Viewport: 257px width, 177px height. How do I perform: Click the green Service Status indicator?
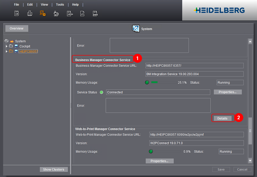(x=101, y=92)
